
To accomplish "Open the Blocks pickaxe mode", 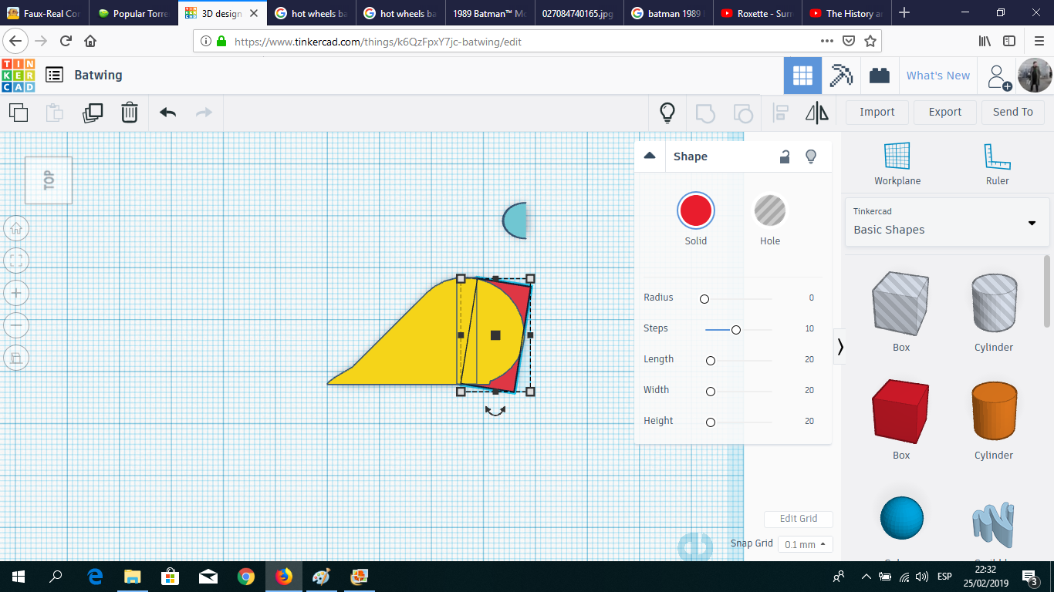I will [x=840, y=76].
